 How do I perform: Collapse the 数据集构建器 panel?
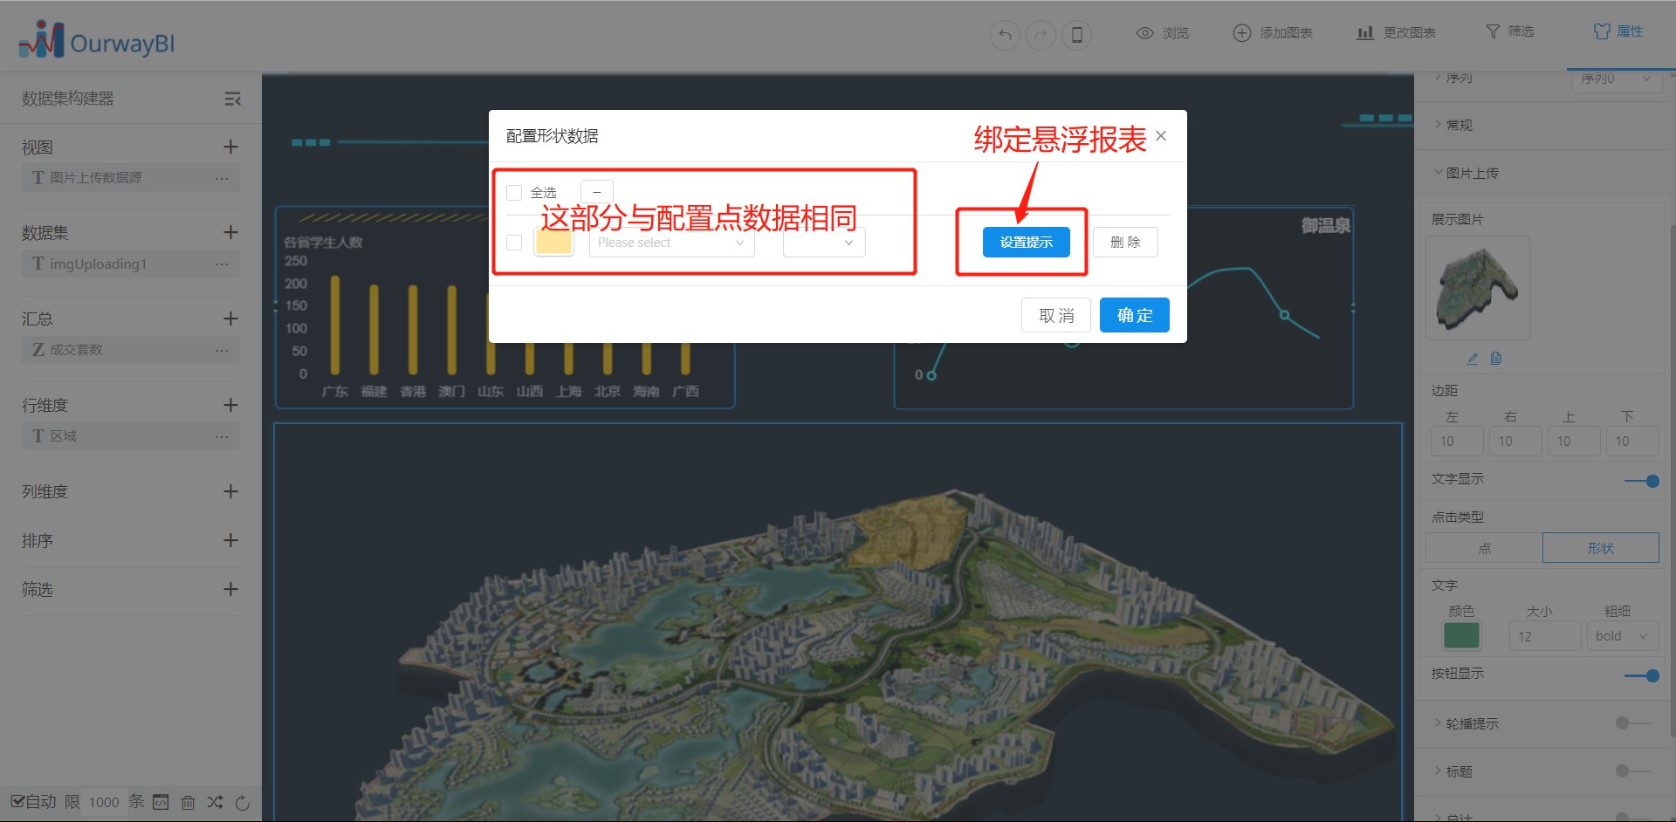coord(232,99)
